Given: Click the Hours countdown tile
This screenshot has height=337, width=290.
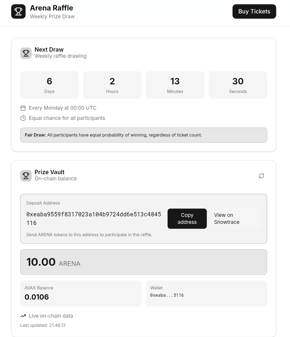Looking at the screenshot, I should (x=112, y=85).
